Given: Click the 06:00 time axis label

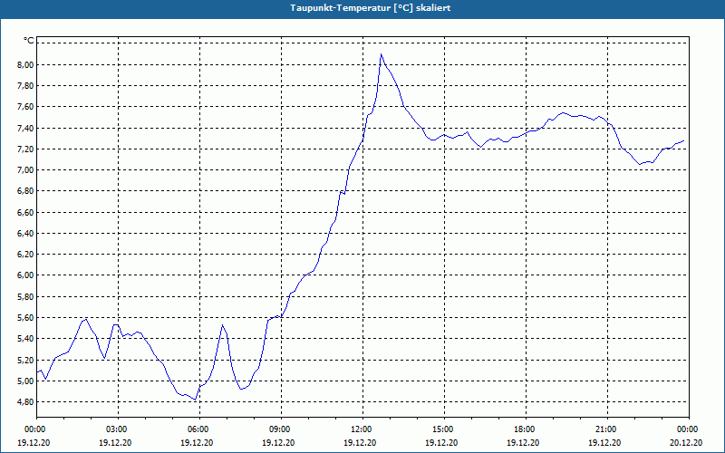Looking at the screenshot, I should pyautogui.click(x=199, y=429).
